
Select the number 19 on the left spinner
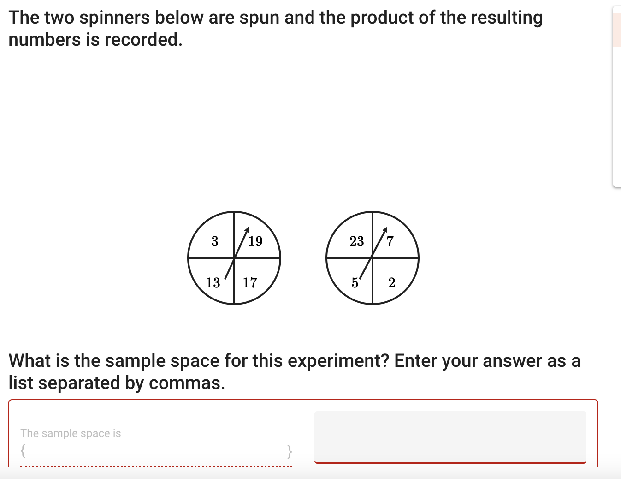[x=255, y=241]
